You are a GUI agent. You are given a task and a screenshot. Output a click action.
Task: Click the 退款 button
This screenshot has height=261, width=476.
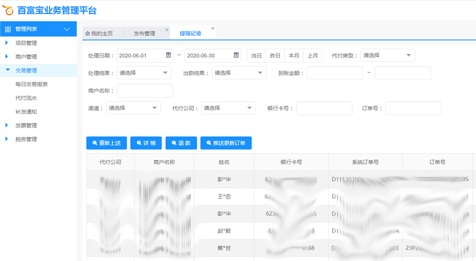point(181,143)
